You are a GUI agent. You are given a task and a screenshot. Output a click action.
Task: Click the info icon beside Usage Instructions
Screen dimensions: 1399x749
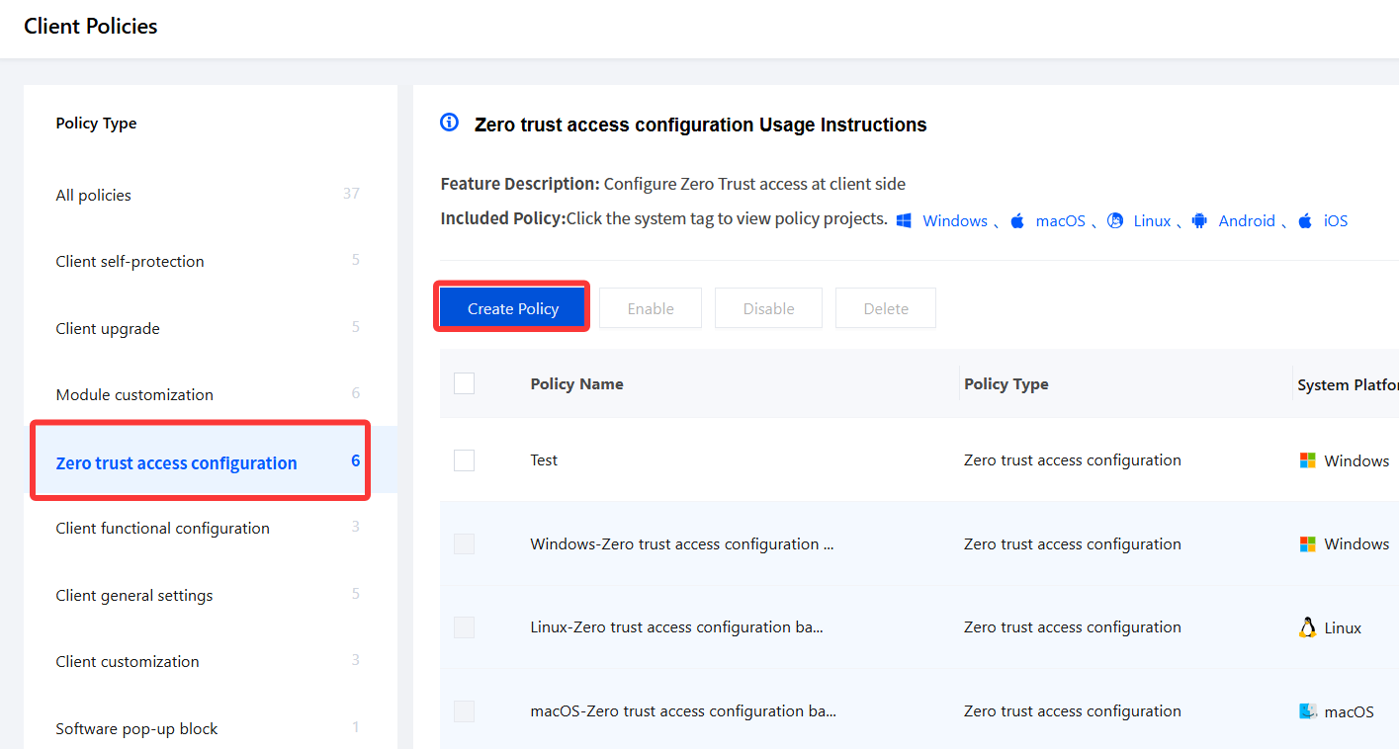click(x=450, y=123)
